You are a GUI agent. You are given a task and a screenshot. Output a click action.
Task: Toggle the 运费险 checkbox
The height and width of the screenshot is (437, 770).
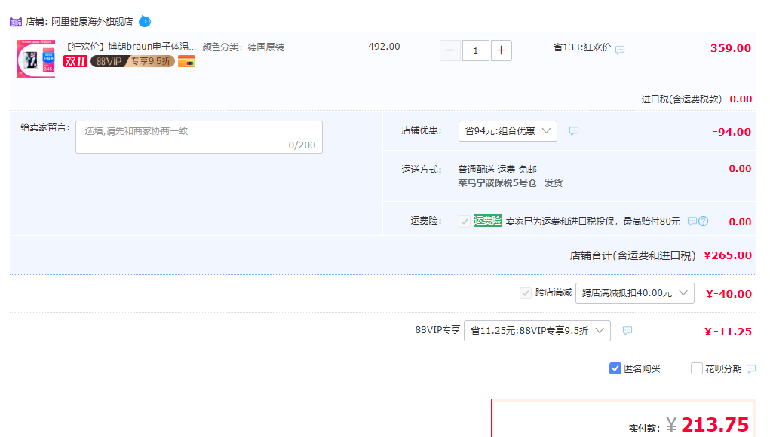464,222
